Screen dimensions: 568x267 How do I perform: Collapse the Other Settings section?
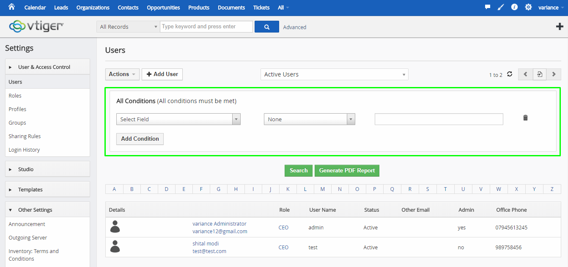click(x=47, y=210)
